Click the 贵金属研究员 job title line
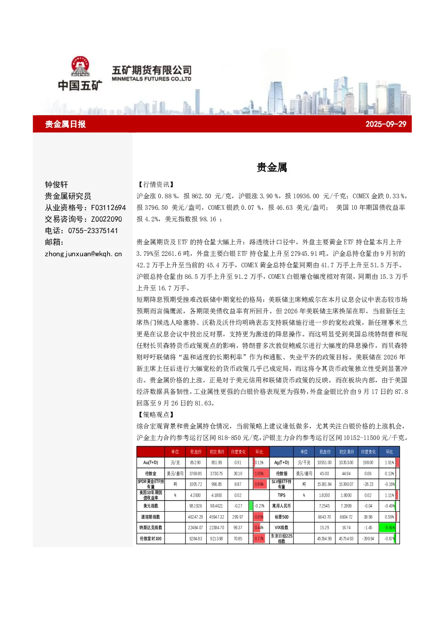 pos(68,196)
